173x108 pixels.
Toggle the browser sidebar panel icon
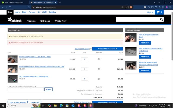pyautogui.click(x=152, y=7)
